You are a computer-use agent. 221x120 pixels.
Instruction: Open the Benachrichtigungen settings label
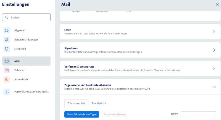[x=26, y=40]
